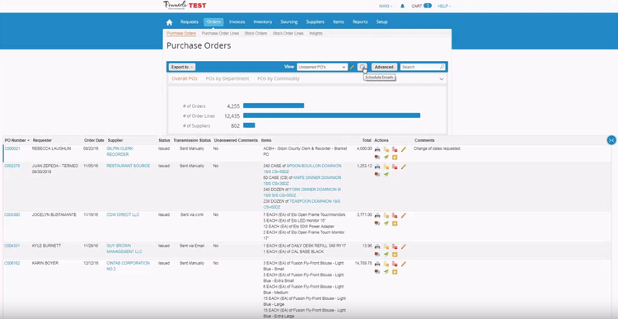Show POs by Department chart

pyautogui.click(x=227, y=79)
